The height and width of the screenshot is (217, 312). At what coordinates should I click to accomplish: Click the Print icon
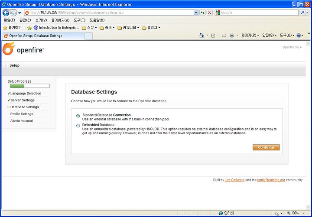[232, 36]
